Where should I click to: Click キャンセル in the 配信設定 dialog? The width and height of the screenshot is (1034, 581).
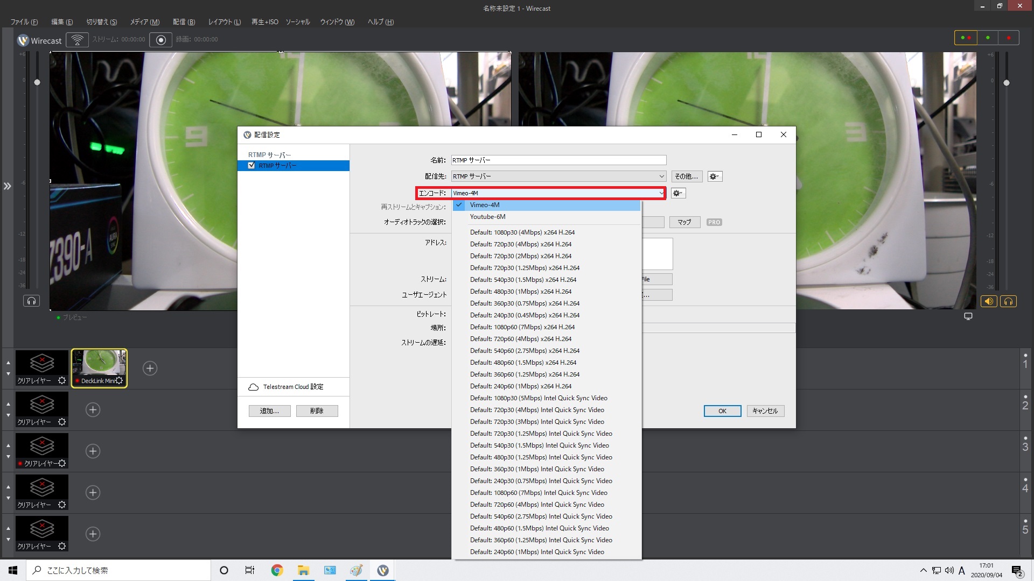click(x=765, y=411)
